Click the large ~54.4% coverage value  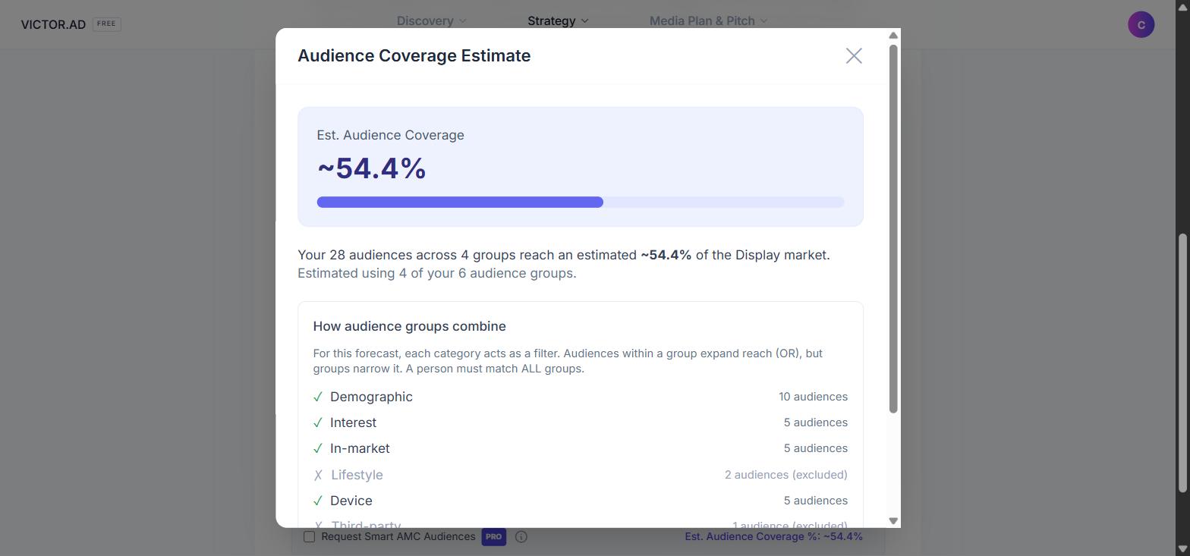[372, 168]
